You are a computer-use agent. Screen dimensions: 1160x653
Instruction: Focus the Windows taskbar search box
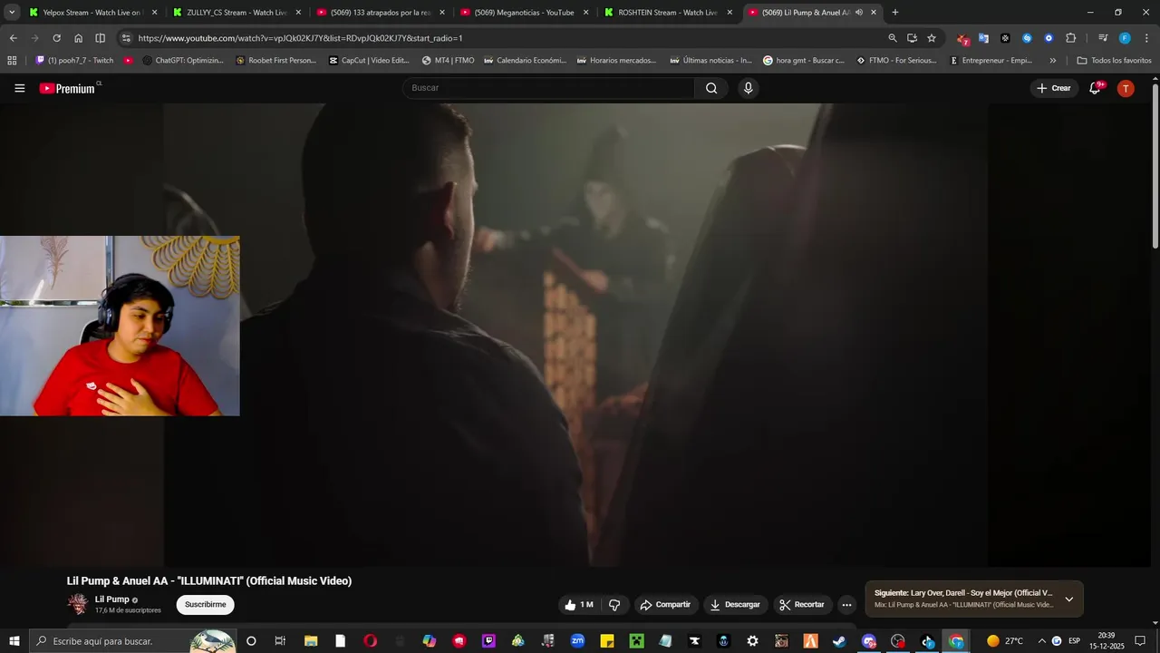pyautogui.click(x=132, y=641)
